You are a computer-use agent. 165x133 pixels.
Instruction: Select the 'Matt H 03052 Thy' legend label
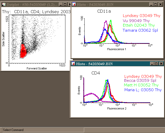coord(141,85)
